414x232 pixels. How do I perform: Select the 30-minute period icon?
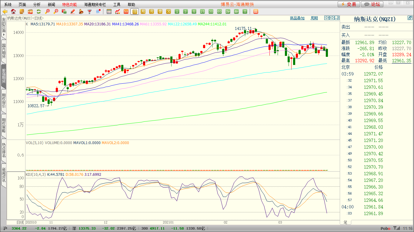(x=211, y=11)
